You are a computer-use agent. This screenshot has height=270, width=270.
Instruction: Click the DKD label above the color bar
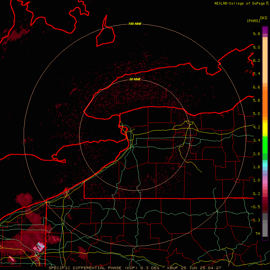[x=264, y=18]
